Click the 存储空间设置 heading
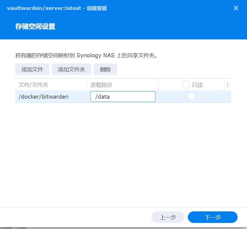The width and height of the screenshot is (247, 229). click(35, 26)
